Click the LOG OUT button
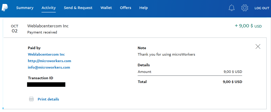The image size is (271, 112). click(x=262, y=8)
